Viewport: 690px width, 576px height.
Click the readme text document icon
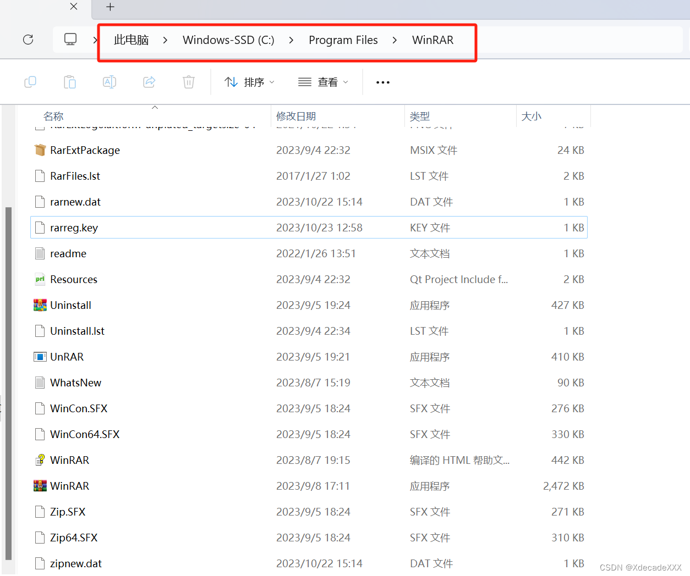[x=40, y=253]
